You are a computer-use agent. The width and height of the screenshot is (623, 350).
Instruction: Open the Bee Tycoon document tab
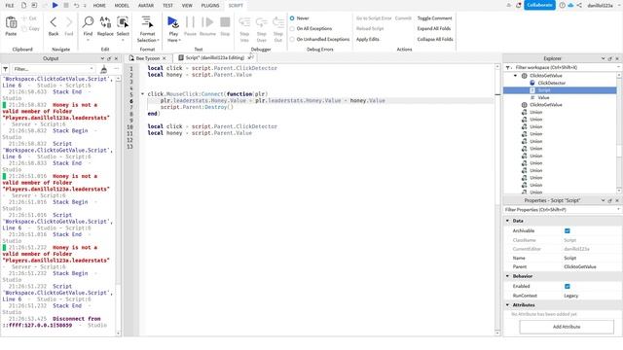pyautogui.click(x=147, y=58)
